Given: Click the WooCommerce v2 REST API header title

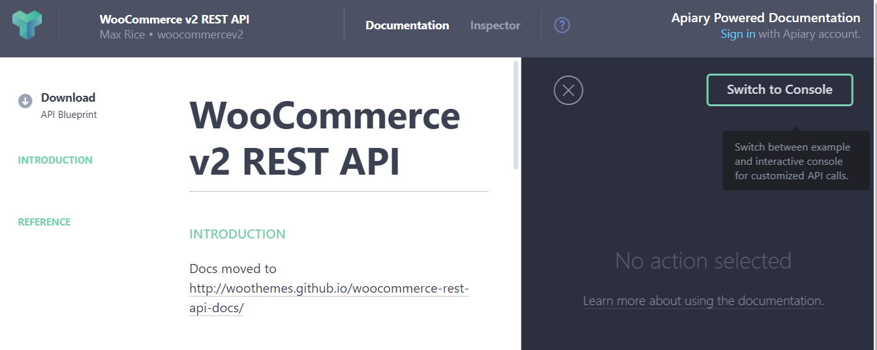Looking at the screenshot, I should click(174, 20).
